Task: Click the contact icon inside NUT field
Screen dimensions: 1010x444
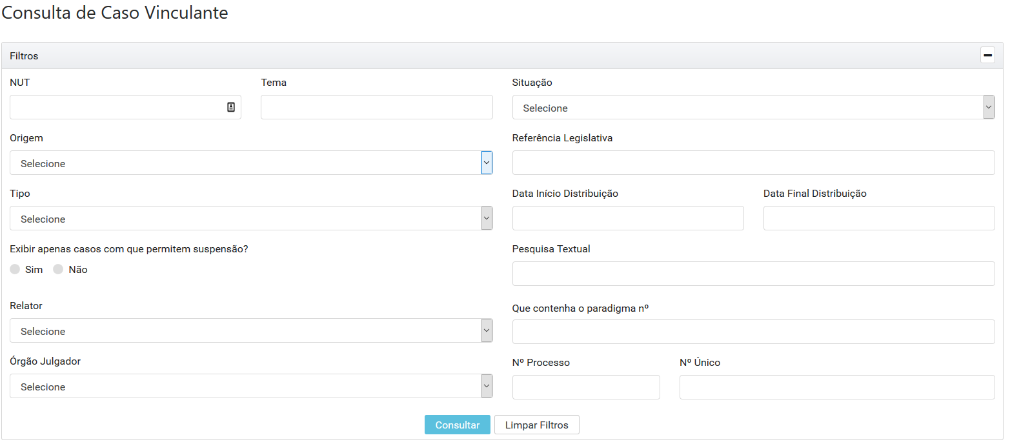Action: (231, 107)
